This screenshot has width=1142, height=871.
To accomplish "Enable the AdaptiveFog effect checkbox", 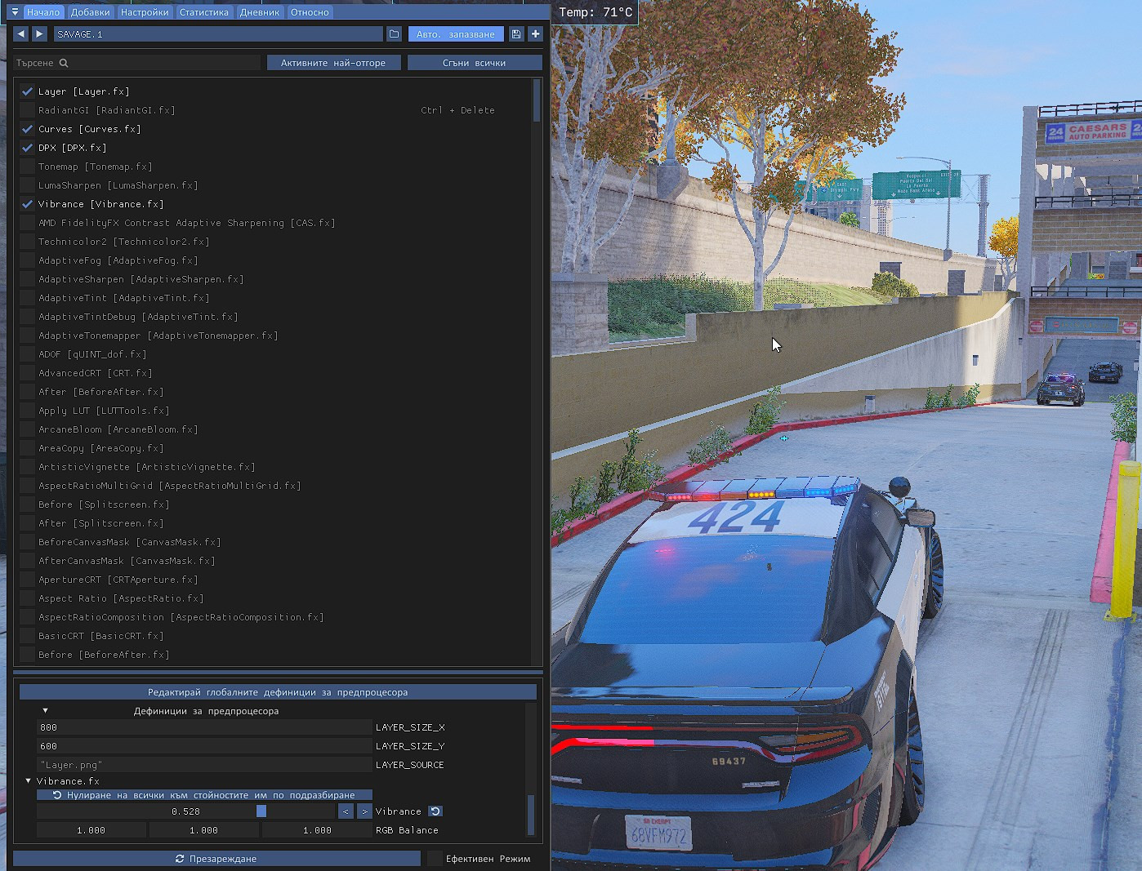I will (x=27, y=260).
